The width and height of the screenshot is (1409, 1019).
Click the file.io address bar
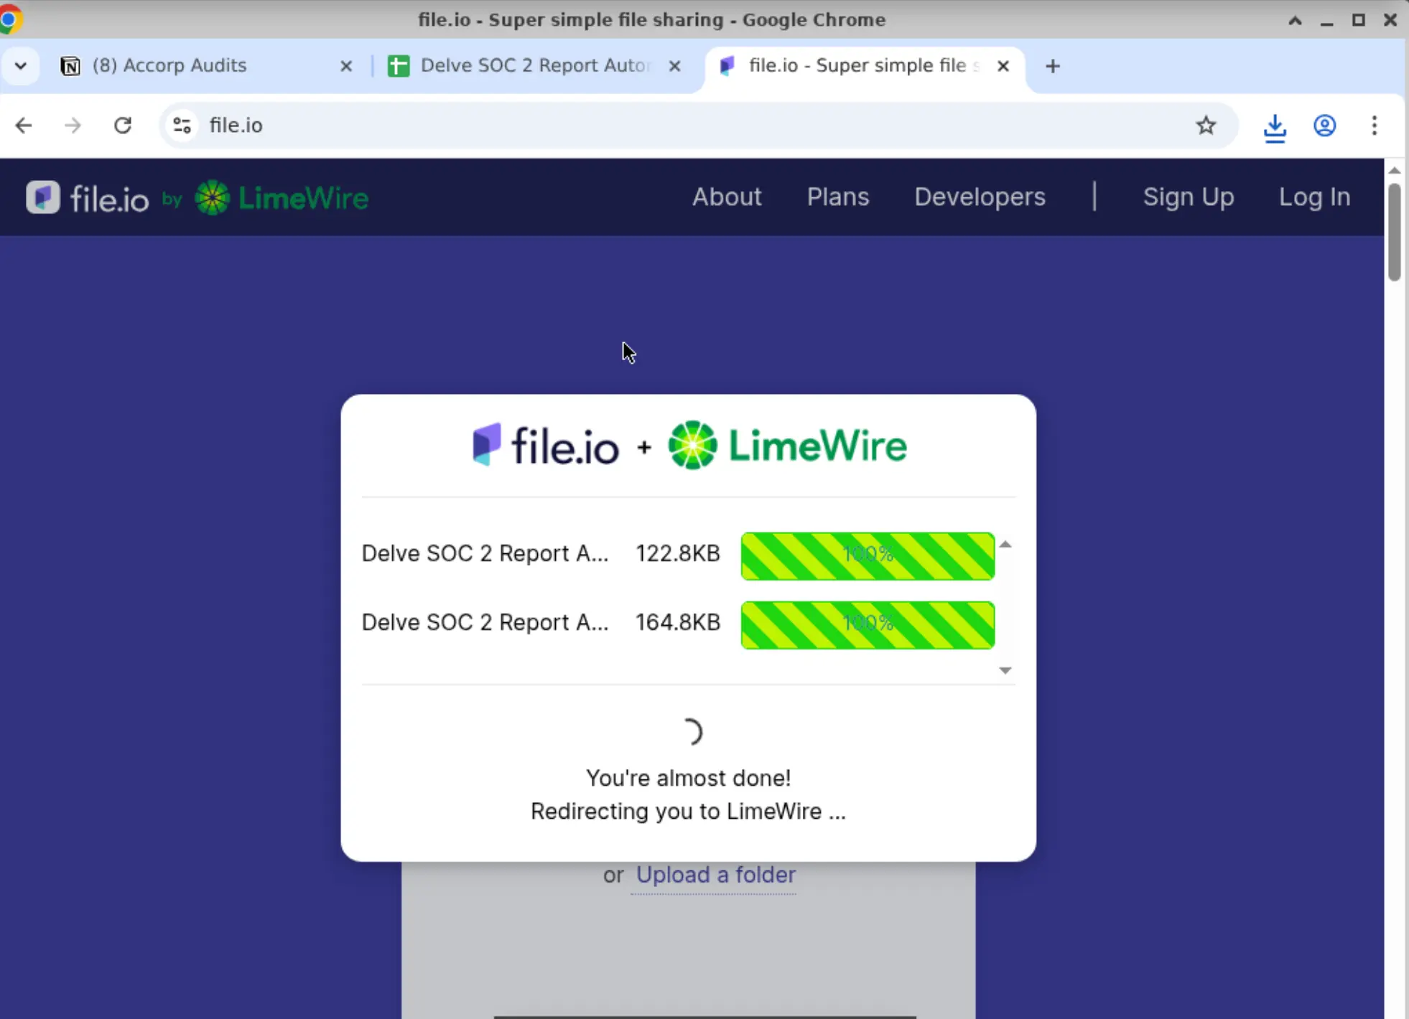pos(646,126)
